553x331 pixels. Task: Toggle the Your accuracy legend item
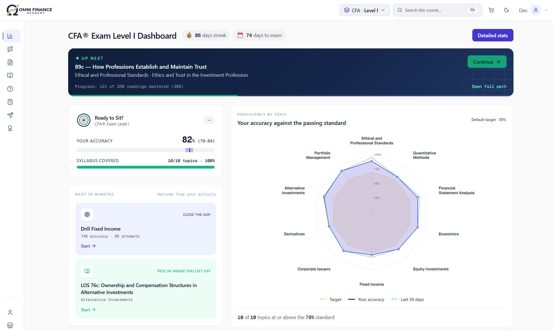366,300
